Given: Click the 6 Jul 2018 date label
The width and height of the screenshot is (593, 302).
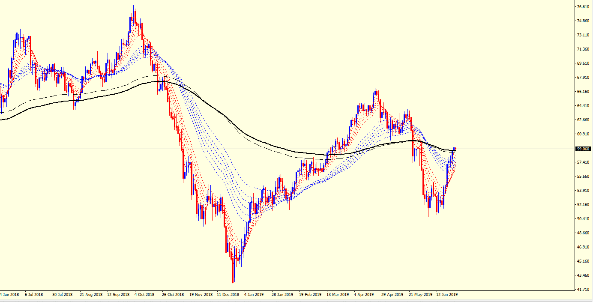Looking at the screenshot, I should point(34,295).
